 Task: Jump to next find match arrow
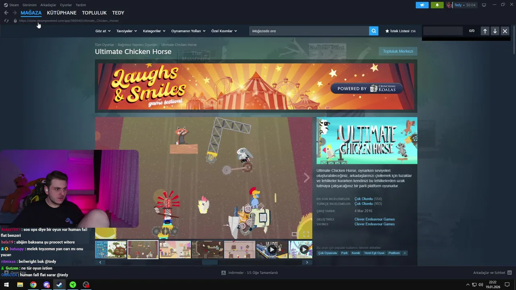pyautogui.click(x=495, y=31)
